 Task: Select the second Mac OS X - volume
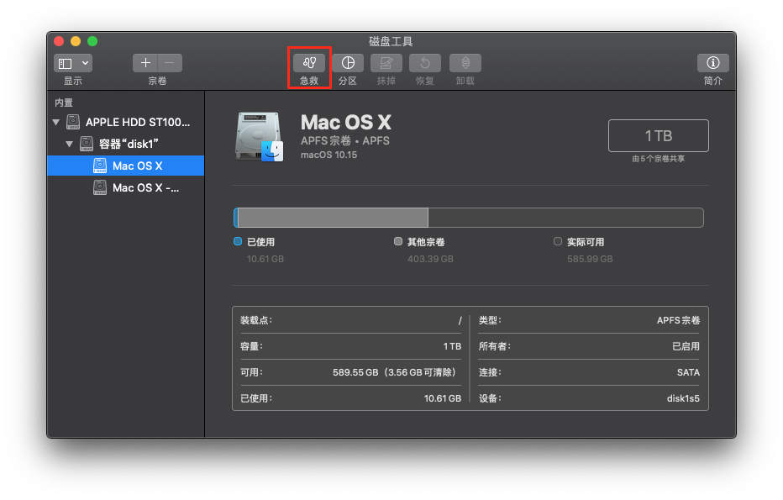click(145, 187)
